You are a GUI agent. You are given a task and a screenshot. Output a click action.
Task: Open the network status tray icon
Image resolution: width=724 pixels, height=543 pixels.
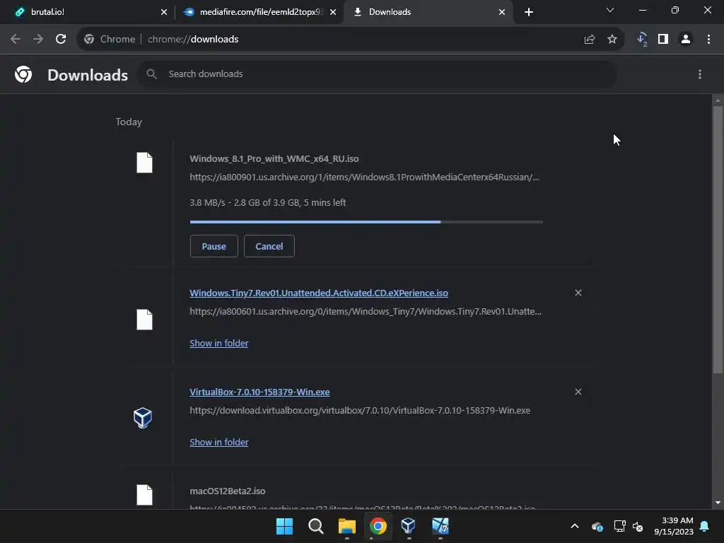pos(619,526)
